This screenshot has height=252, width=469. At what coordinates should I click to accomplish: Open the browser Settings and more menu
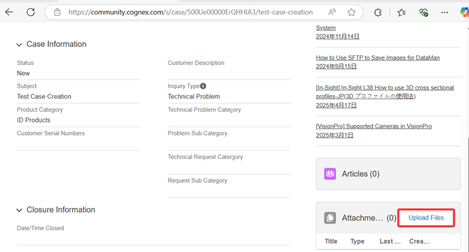[444, 12]
